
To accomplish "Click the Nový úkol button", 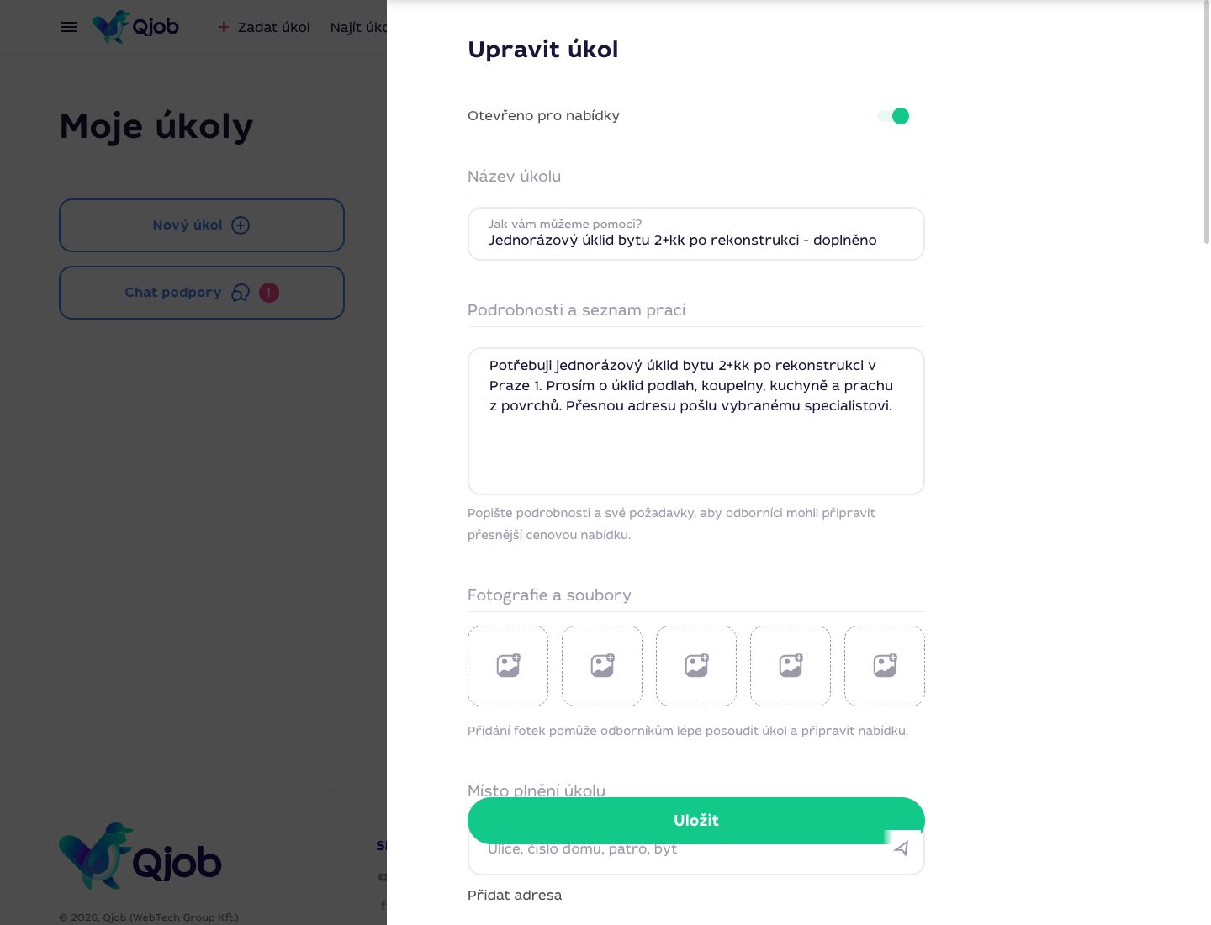I will tap(202, 225).
